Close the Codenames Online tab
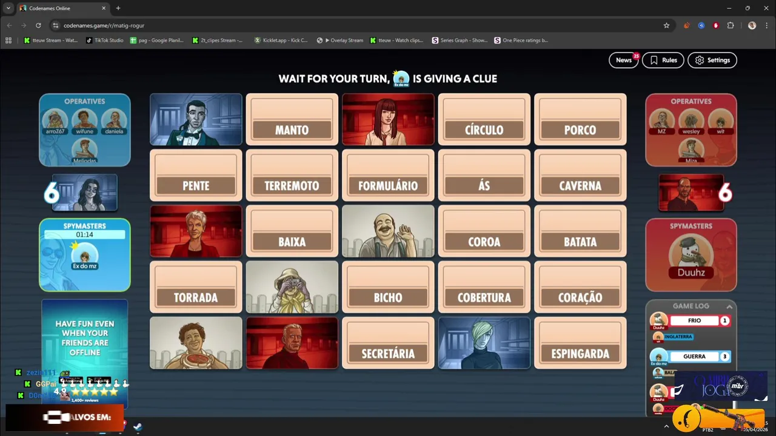Image resolution: width=776 pixels, height=436 pixels. pos(104,8)
